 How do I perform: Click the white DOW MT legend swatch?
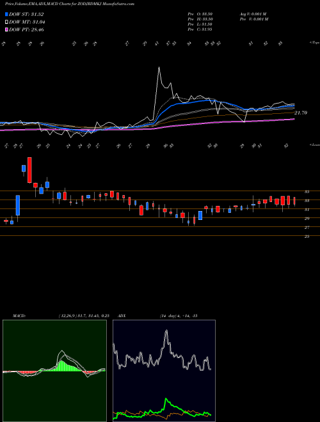6,22
